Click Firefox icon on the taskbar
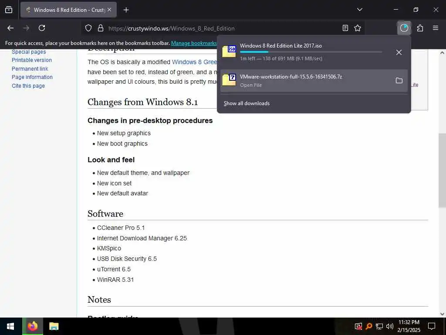This screenshot has height=335, width=446. (32, 326)
